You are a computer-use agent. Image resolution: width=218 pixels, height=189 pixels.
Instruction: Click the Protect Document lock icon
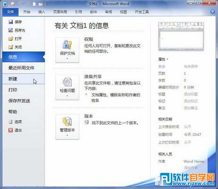pyautogui.click(x=67, y=45)
